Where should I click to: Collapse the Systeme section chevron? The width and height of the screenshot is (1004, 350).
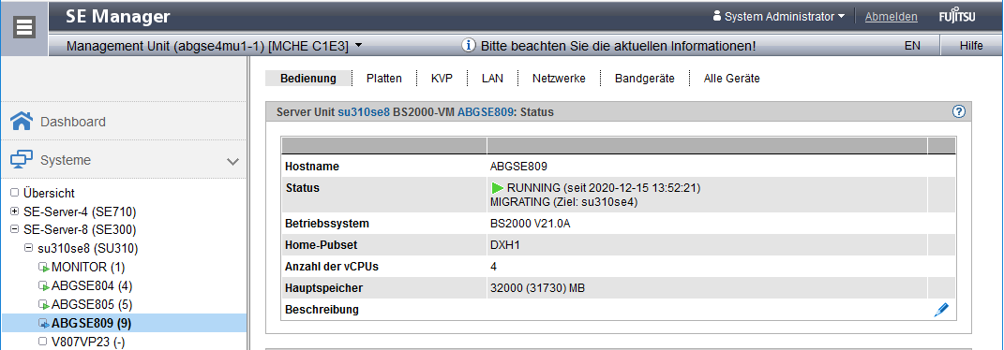pyautogui.click(x=233, y=161)
